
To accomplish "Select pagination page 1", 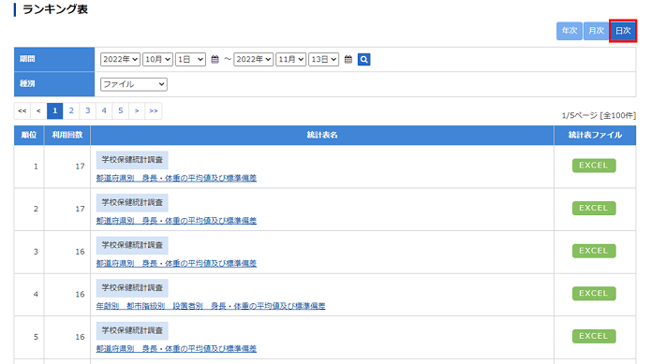I will tap(55, 110).
